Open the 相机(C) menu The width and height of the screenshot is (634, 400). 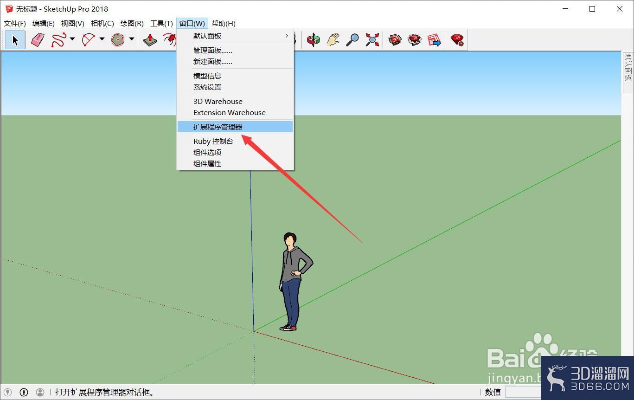102,23
